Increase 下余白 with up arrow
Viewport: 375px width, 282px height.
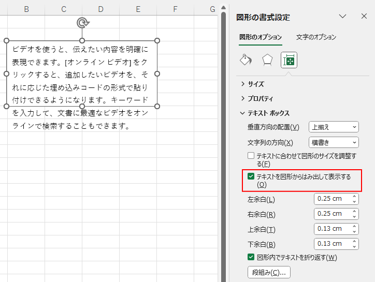coord(354,241)
